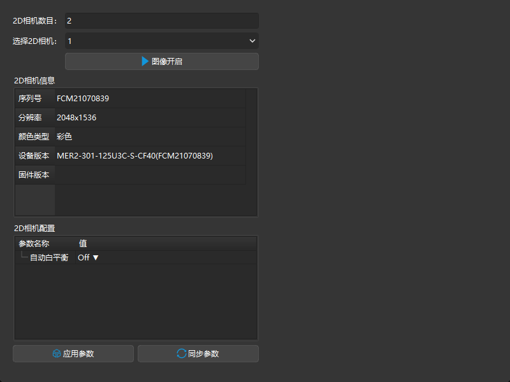Click the cube icon on 应用参数
510x382 pixels.
coord(57,353)
